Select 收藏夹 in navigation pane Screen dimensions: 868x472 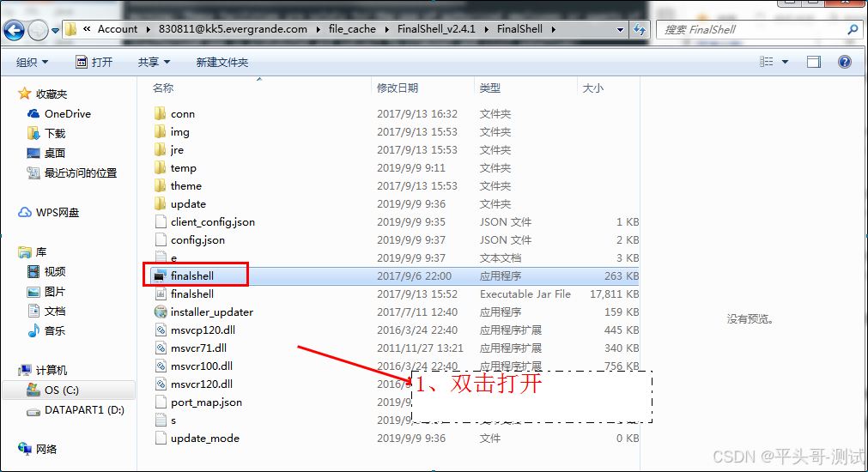[x=43, y=94]
